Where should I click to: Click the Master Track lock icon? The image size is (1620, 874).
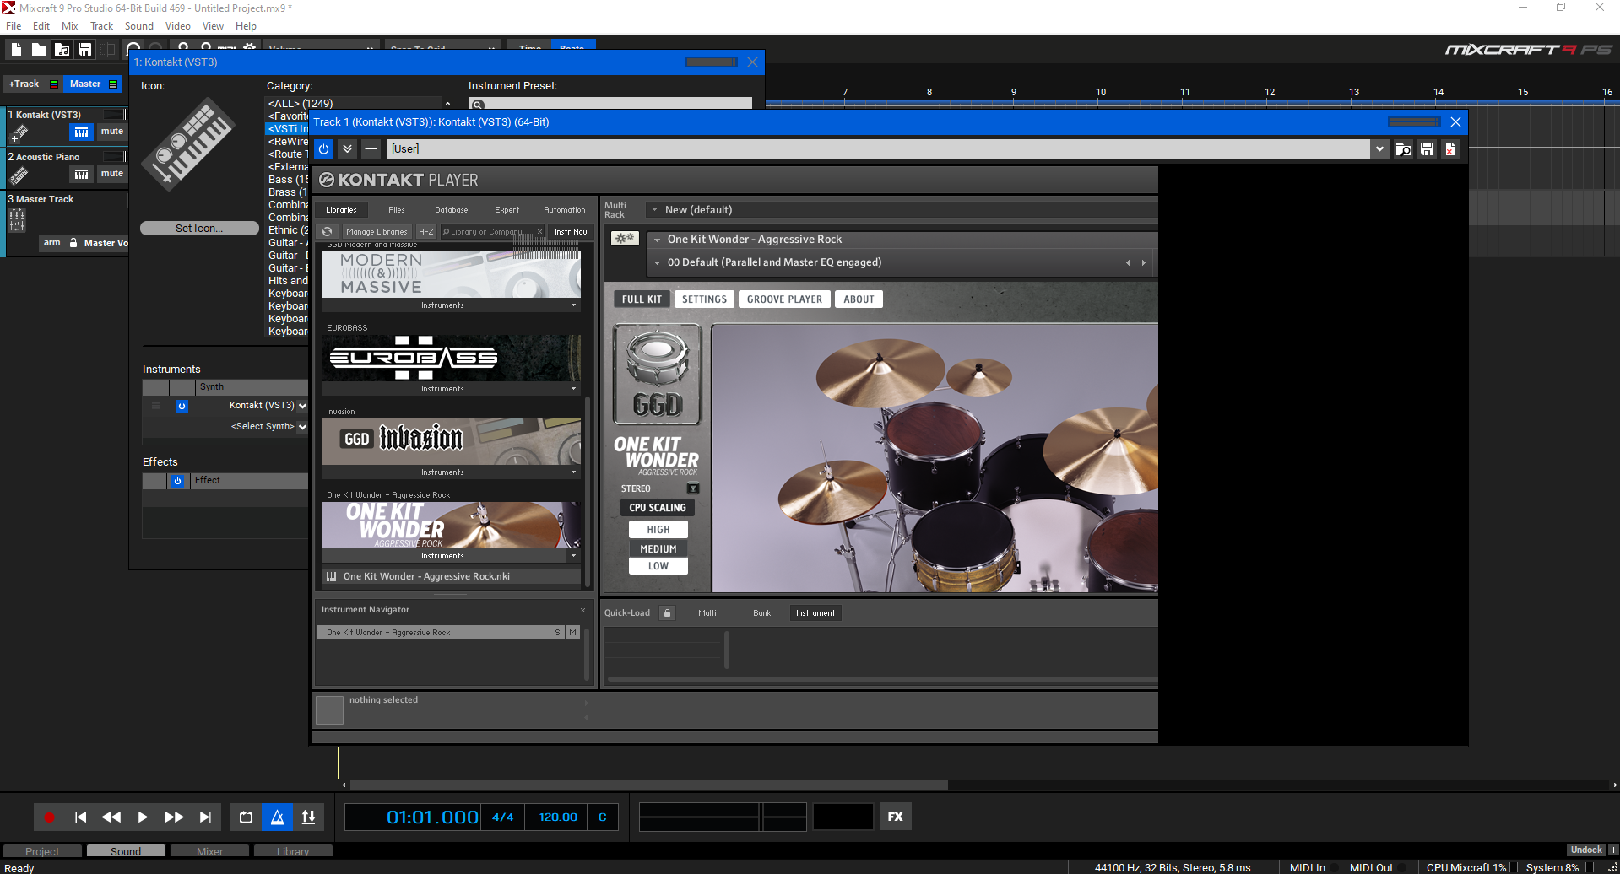(73, 243)
